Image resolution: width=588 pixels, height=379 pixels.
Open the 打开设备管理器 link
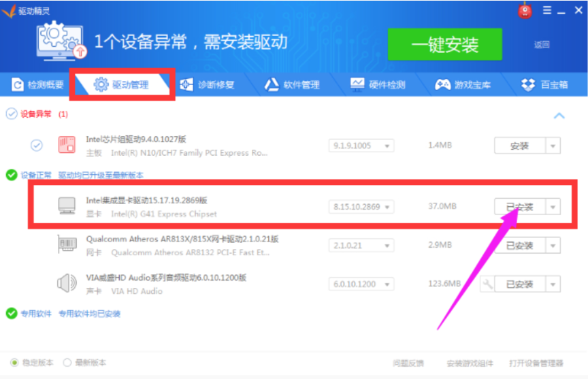click(x=536, y=363)
